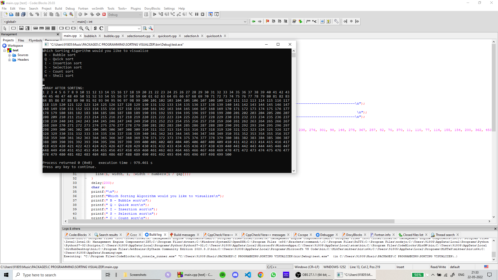The image size is (498, 280).
Task: Run the program with the green play icon
Action: (x=86, y=14)
